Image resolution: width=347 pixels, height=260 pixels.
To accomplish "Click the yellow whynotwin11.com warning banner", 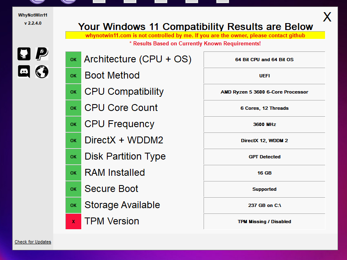I will point(195,35).
